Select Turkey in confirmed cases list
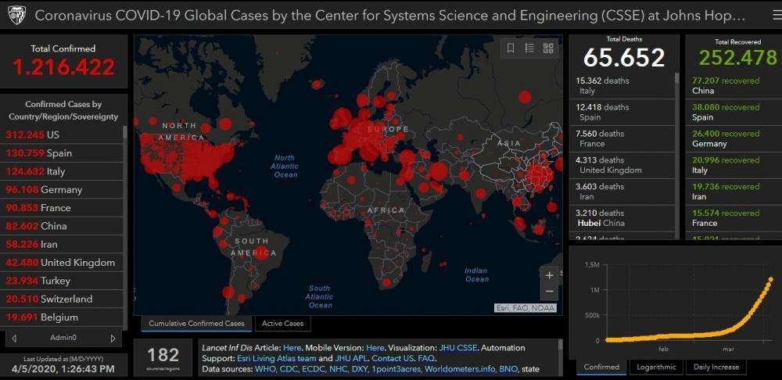This screenshot has height=380, width=782. (x=62, y=281)
